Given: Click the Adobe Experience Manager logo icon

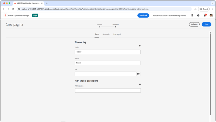Looking at the screenshot, I should click(5, 16).
